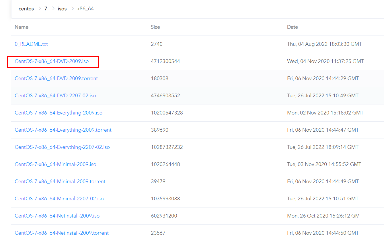Get the Minimal-2009.torrent file

coord(60,181)
